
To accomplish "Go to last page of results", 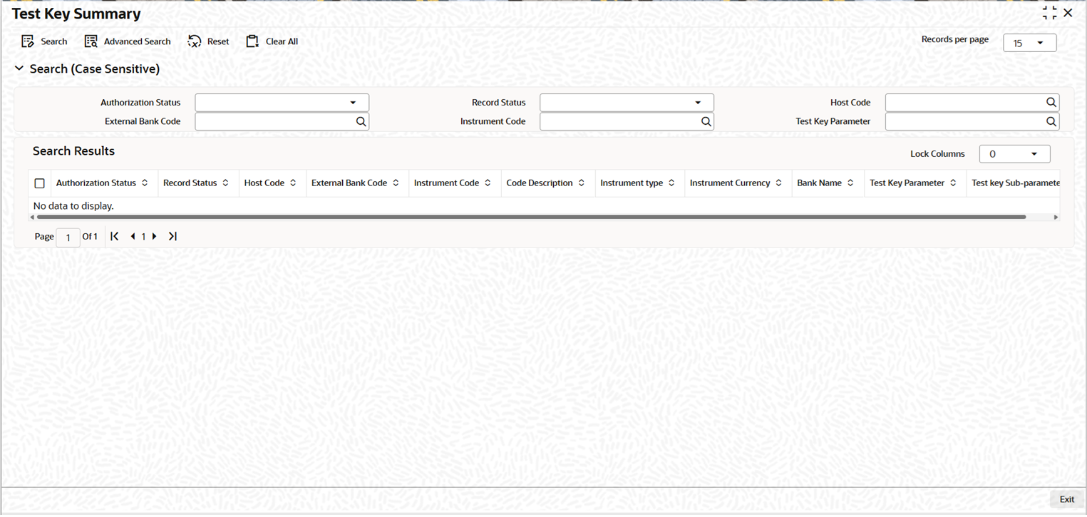I will (x=172, y=236).
